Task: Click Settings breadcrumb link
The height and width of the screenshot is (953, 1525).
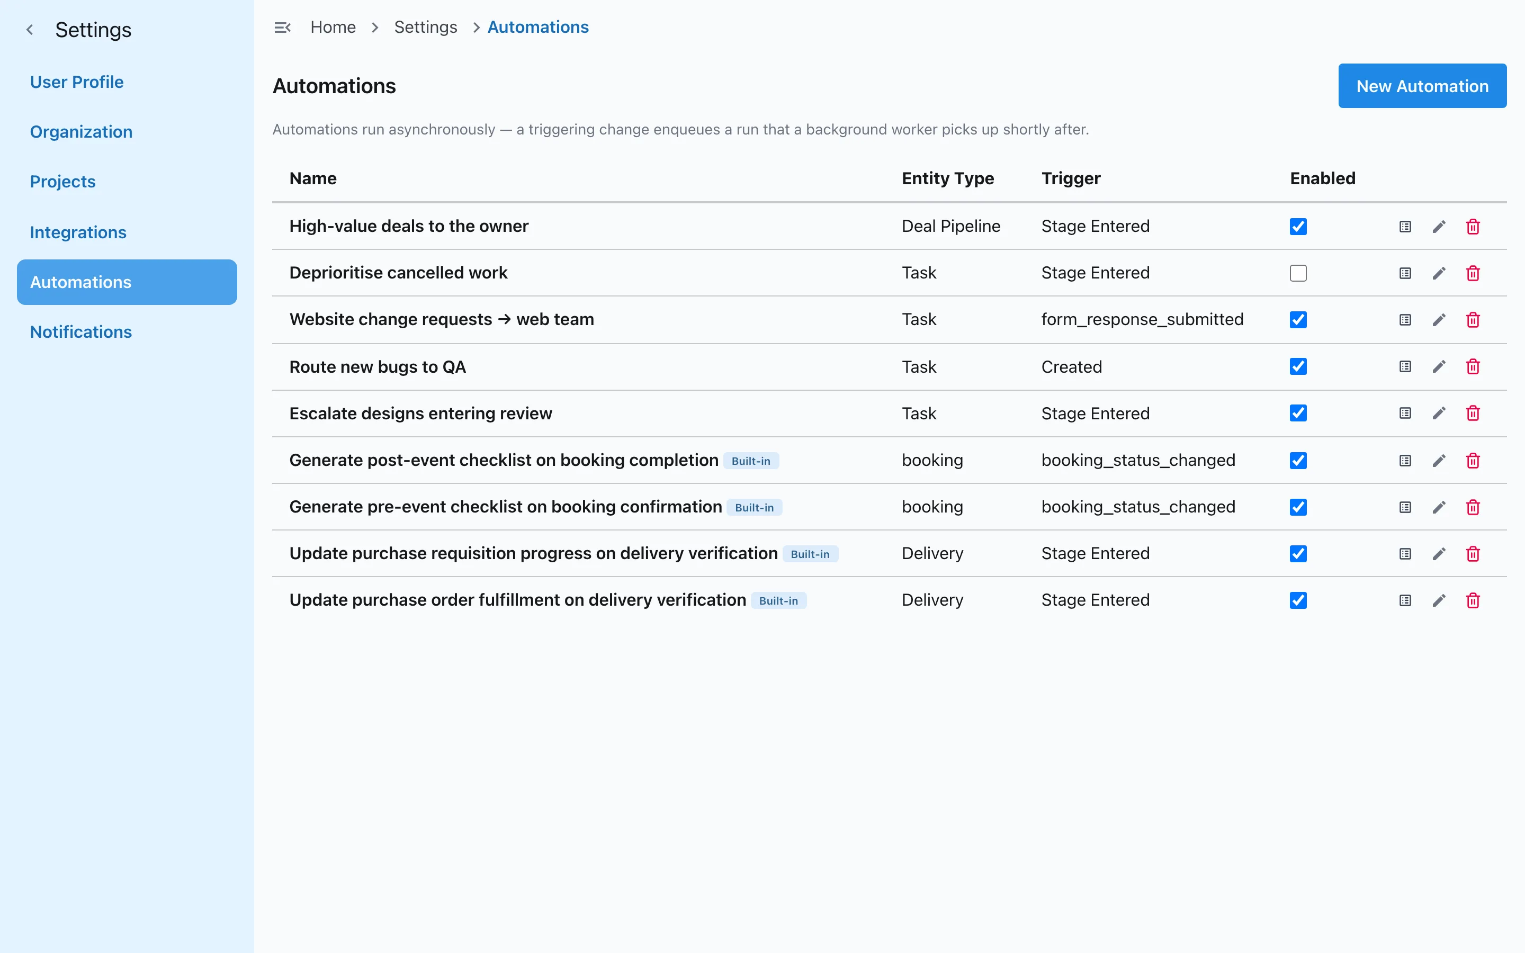Action: 425,27
